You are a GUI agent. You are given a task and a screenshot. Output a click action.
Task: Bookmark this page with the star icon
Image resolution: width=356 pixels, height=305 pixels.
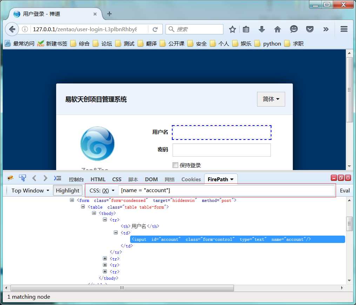point(232,29)
